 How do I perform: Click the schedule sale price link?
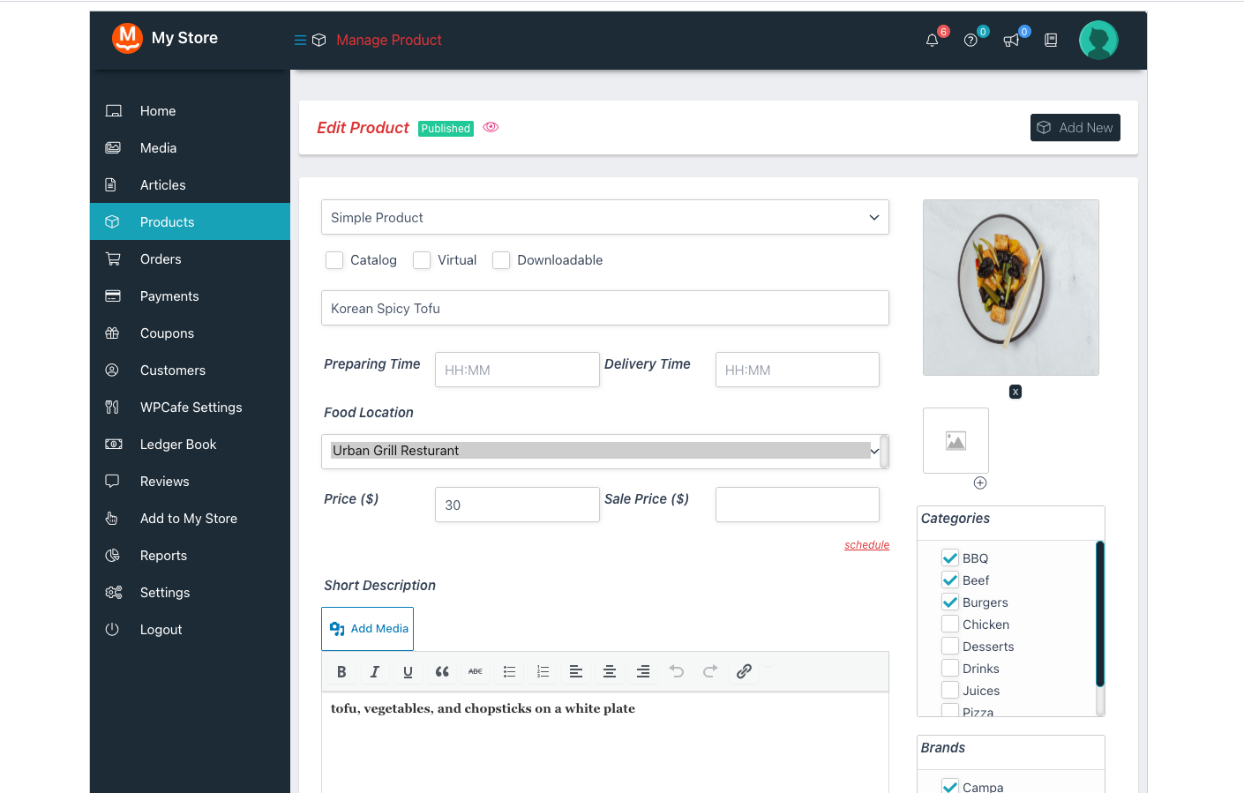(x=866, y=545)
